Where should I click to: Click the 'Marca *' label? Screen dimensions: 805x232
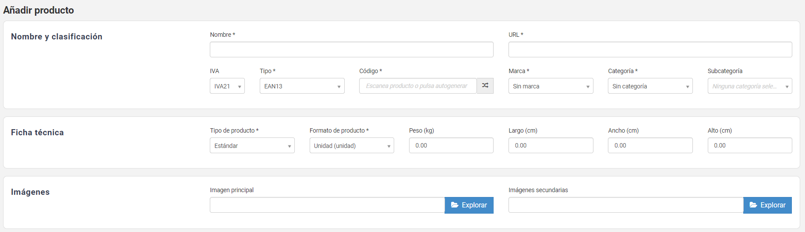pyautogui.click(x=519, y=71)
